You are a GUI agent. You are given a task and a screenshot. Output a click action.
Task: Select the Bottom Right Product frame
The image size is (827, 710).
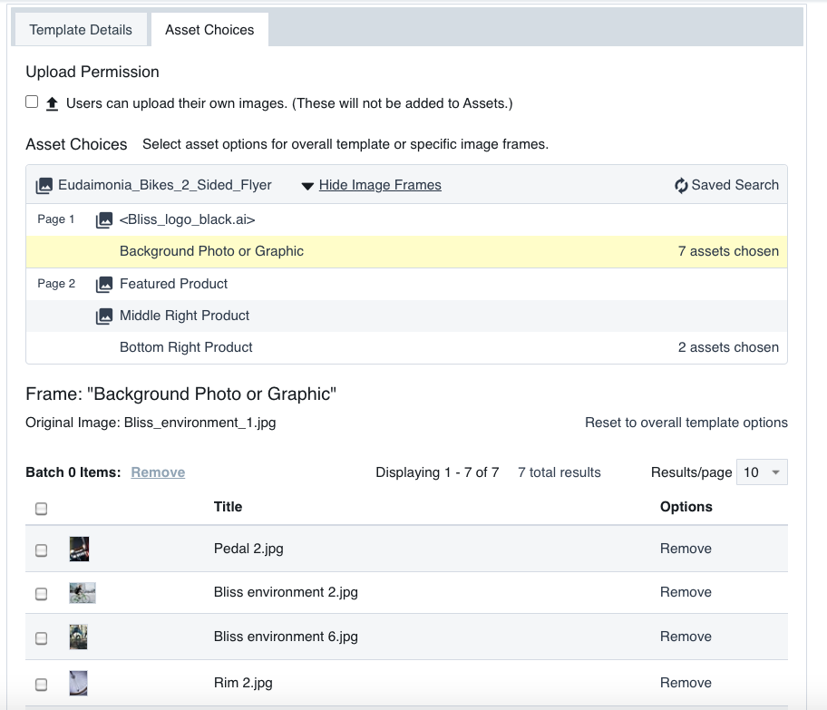pos(406,347)
